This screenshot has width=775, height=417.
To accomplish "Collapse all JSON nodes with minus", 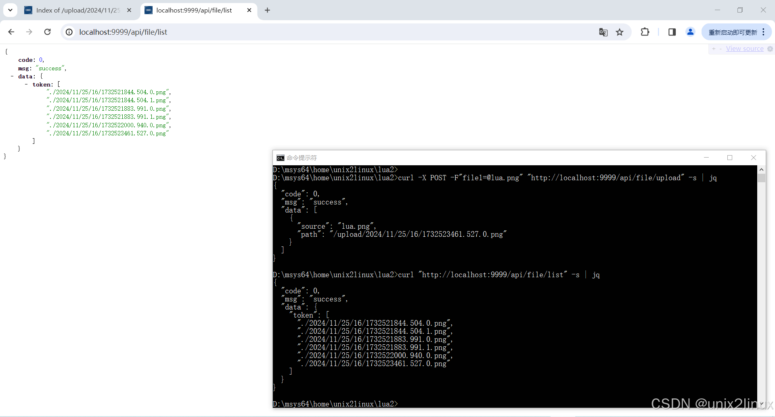I will (721, 49).
